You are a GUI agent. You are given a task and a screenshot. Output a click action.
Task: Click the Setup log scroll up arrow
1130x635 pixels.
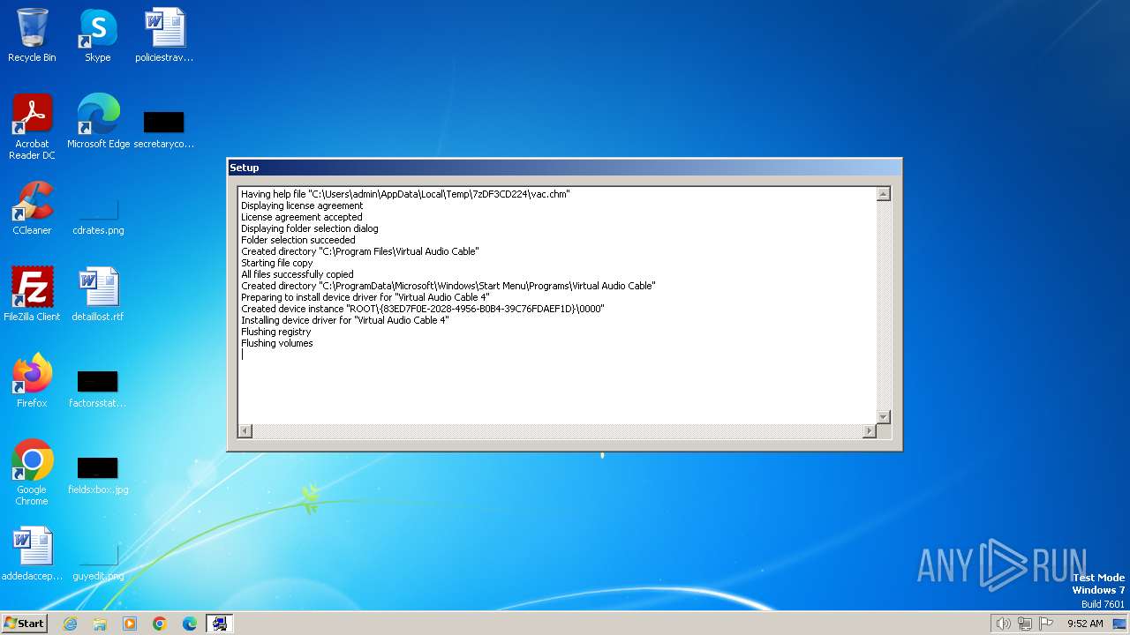tap(883, 194)
